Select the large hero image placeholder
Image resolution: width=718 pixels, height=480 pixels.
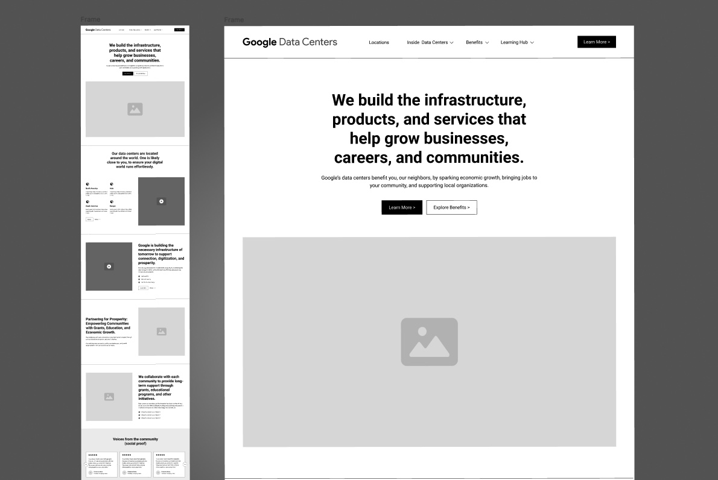[x=429, y=342]
